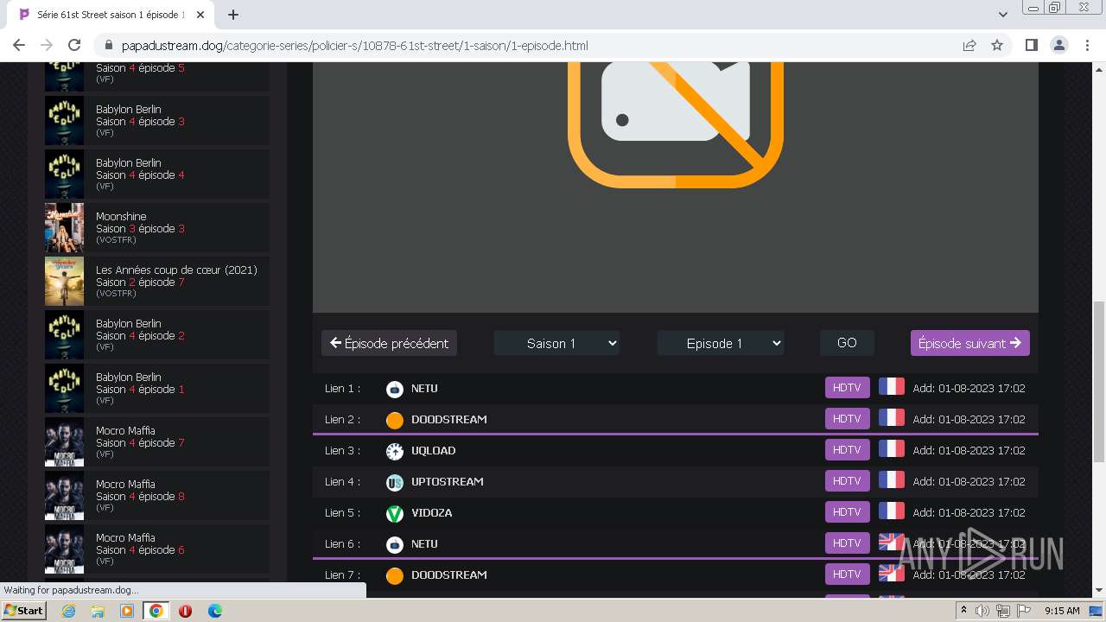Go back using the browser back arrow
This screenshot has width=1106, height=622.
coord(19,45)
